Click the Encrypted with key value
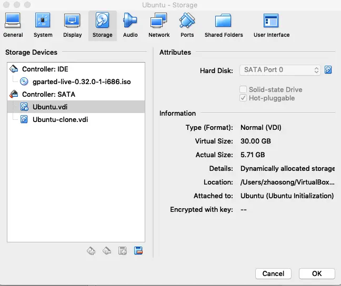341x286 pixels. click(244, 209)
